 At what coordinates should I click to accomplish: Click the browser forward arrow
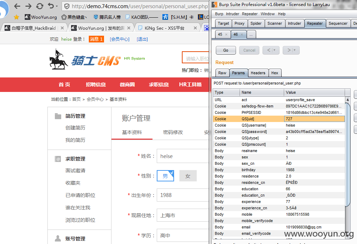(28, 6)
